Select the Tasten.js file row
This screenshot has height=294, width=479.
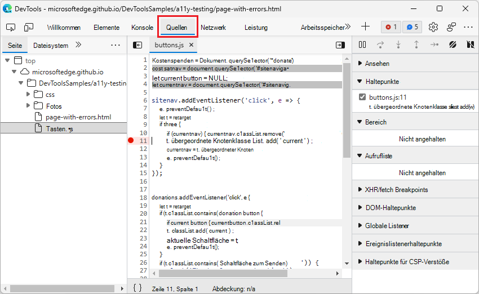click(64, 128)
